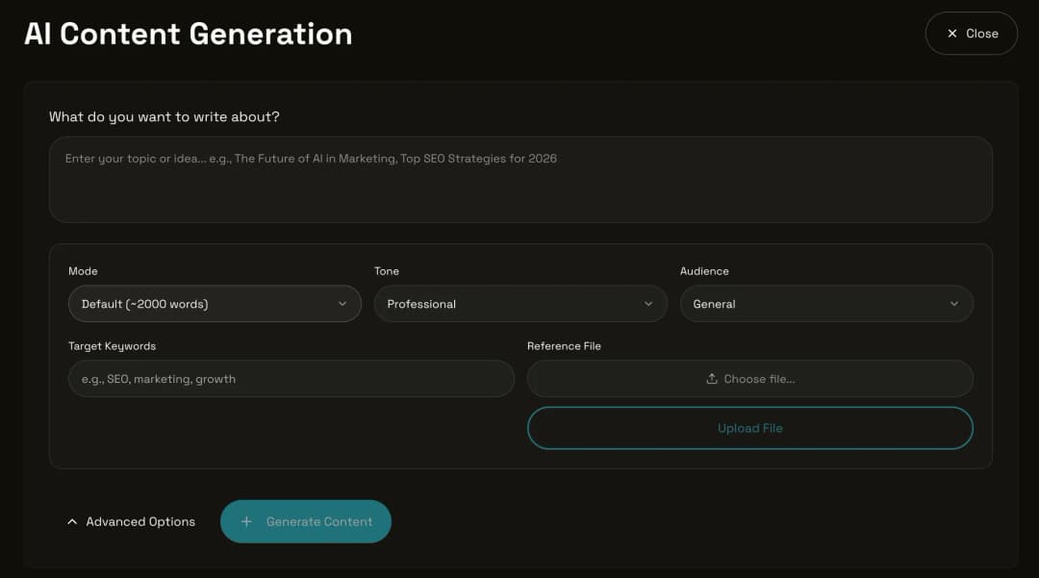
Task: Click the Advanced Options label
Action: coord(139,521)
